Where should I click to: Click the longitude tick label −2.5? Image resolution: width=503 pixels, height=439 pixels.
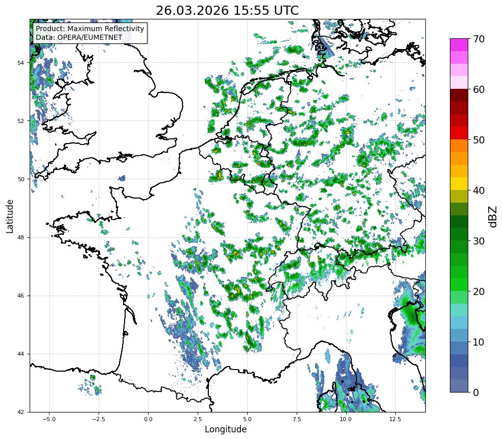point(99,419)
